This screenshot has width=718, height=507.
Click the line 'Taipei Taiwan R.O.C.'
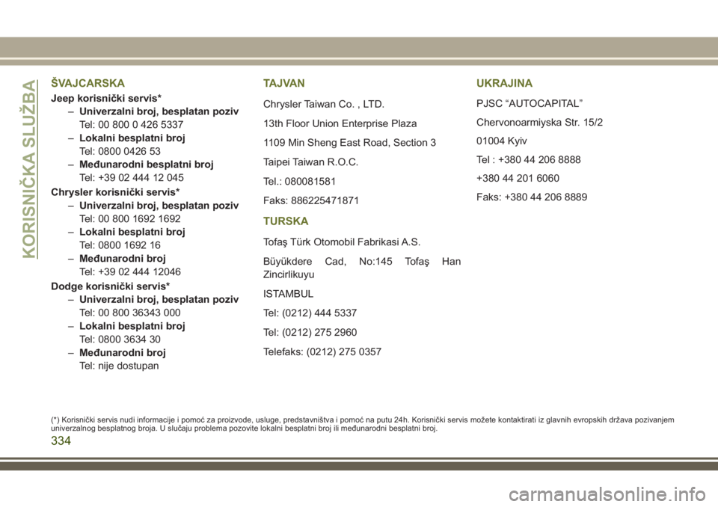tap(310, 162)
